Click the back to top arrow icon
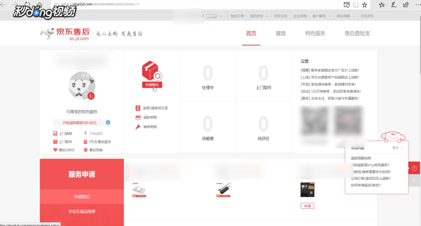421x226 pixels. click(414, 181)
